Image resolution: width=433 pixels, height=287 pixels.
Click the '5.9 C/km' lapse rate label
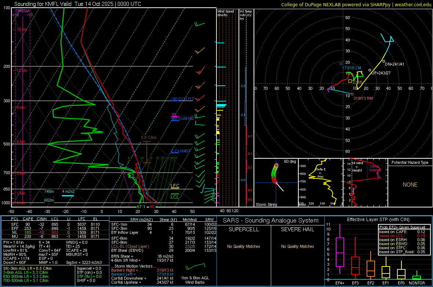tap(149, 137)
